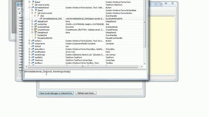Viewport: 209px width, 117px height.
Task: Click the pictureBox1 field icon
Action: tap(33, 49)
